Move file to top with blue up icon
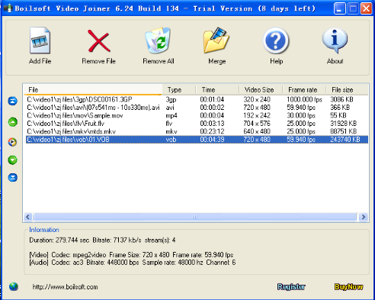This screenshot has height=300, width=375. [x=12, y=101]
